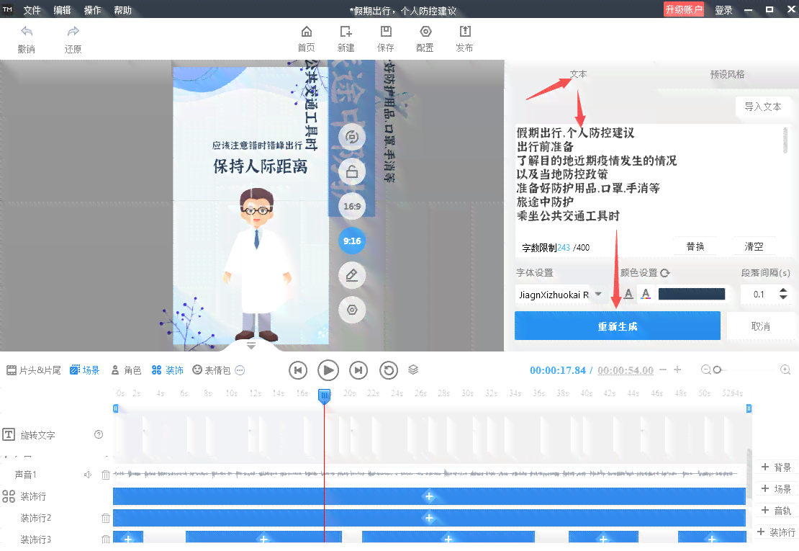Click 替换 button
This screenshot has width=799, height=551.
tap(695, 247)
